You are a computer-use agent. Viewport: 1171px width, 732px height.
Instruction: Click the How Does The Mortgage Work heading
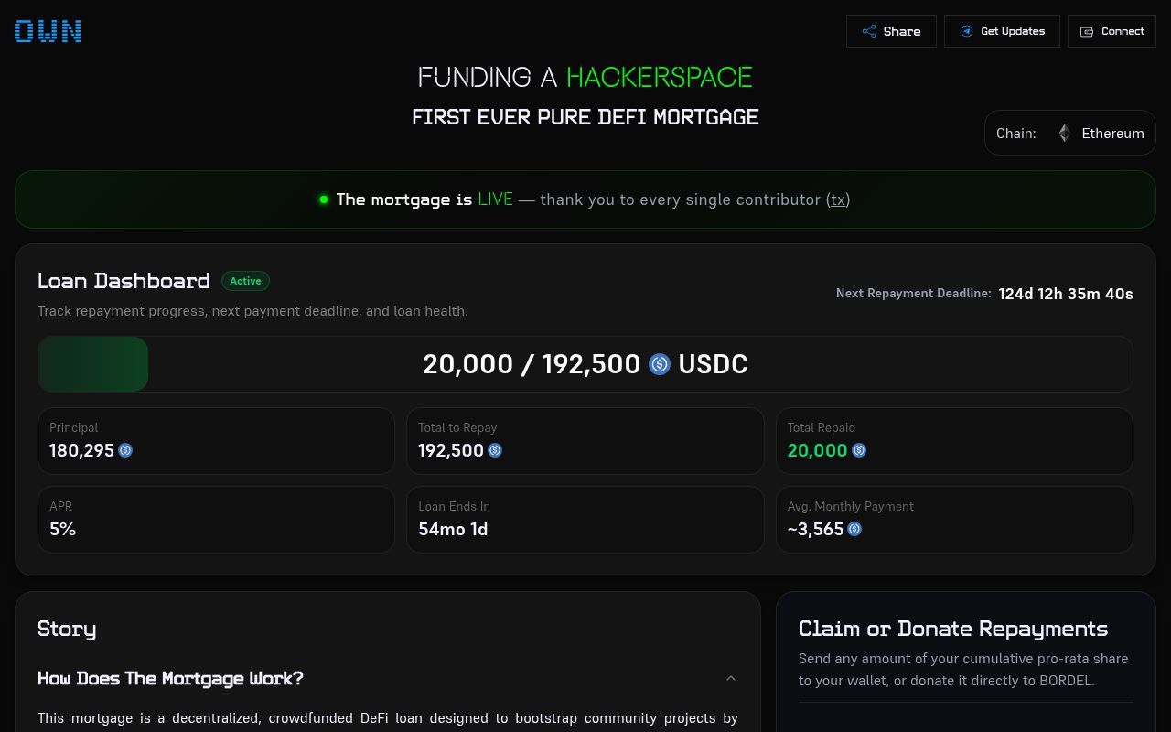click(x=170, y=678)
